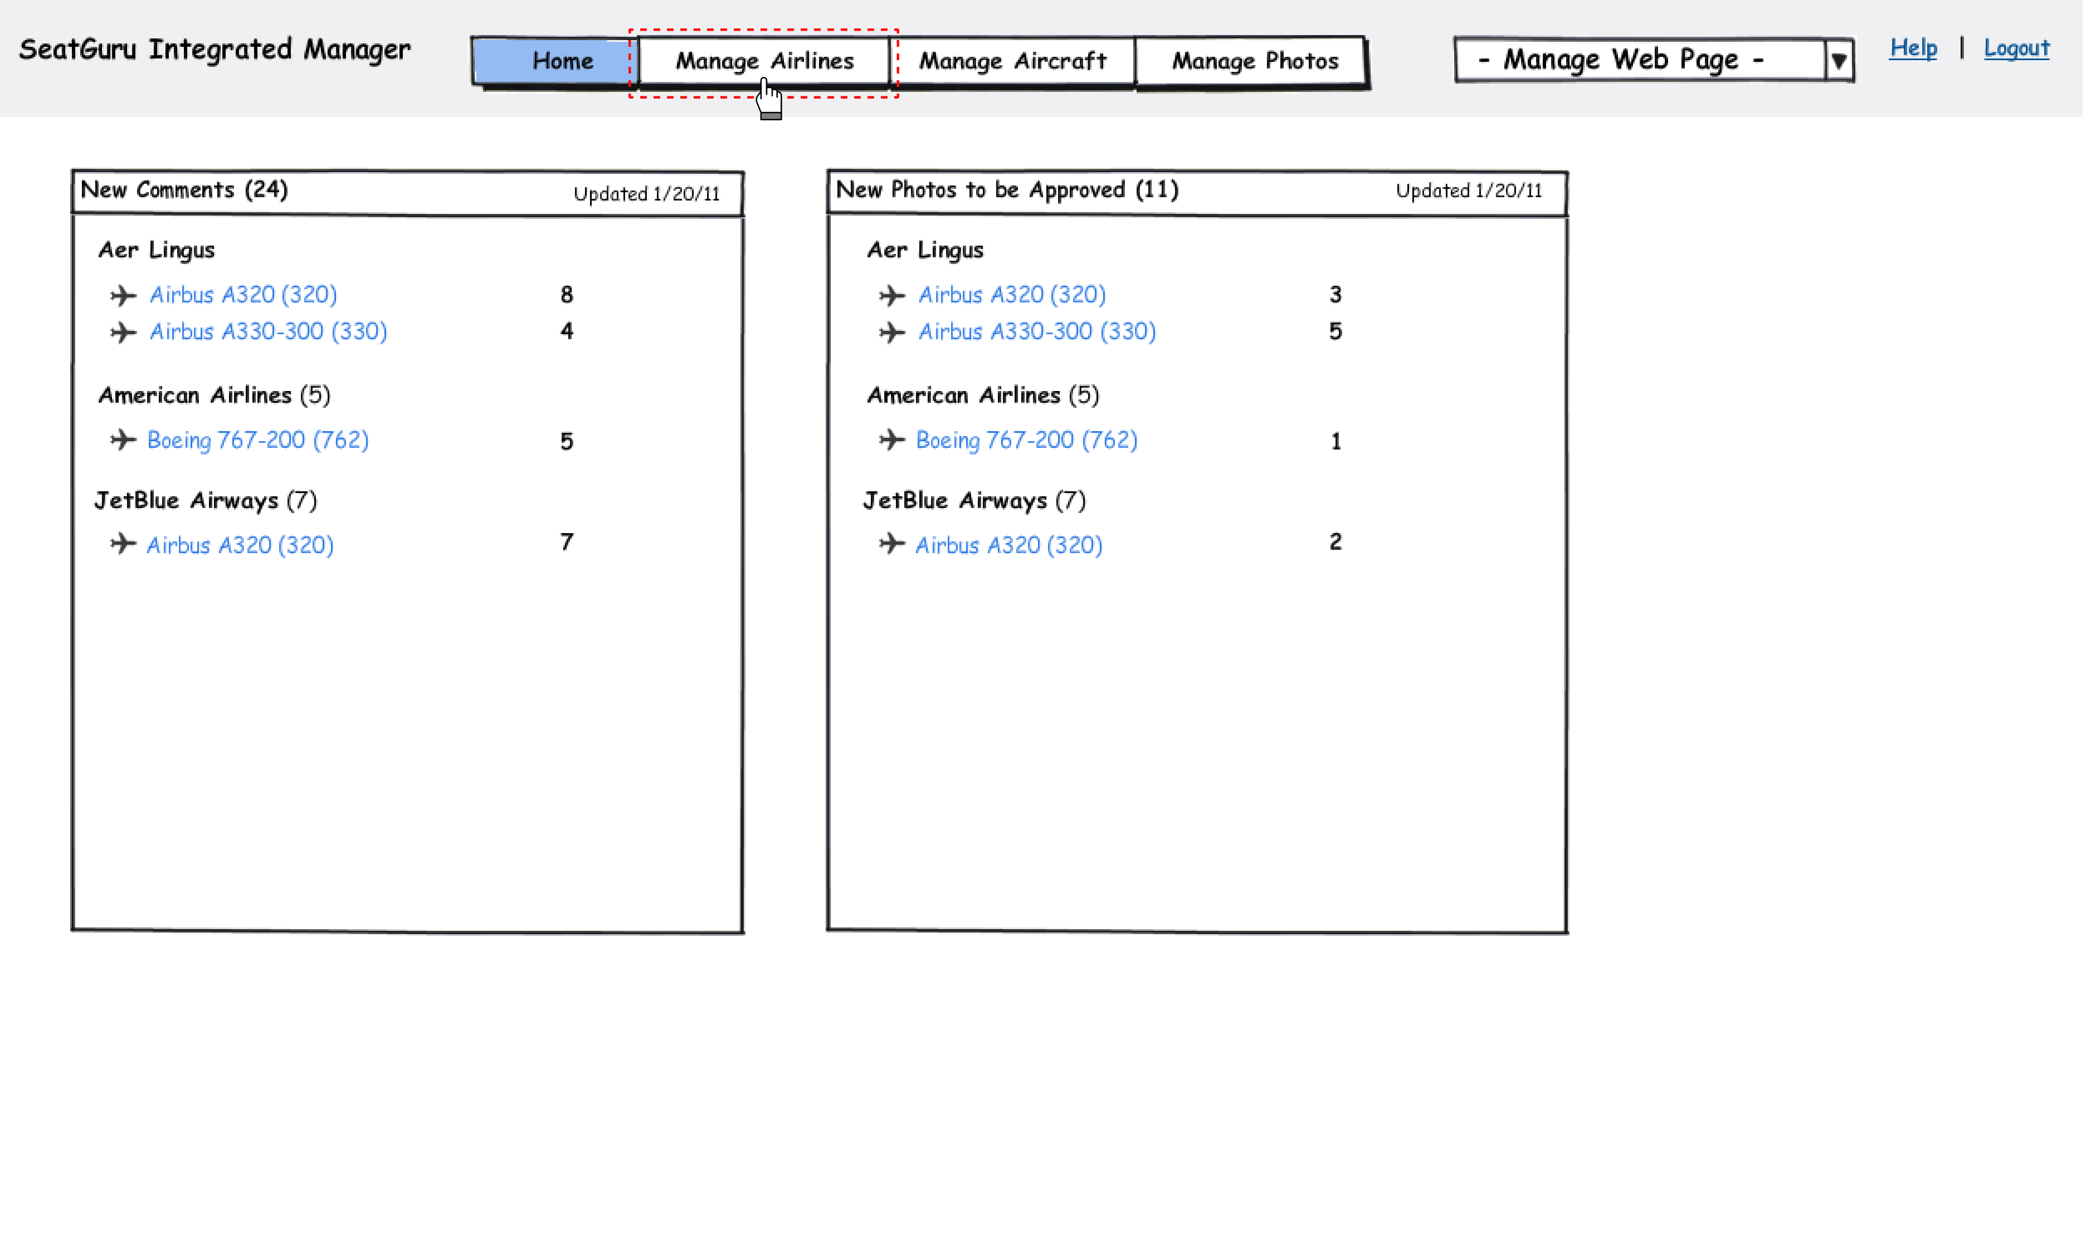Open the Manage Web Page dropdown arrow
The height and width of the screenshot is (1255, 2096).
click(x=1838, y=61)
